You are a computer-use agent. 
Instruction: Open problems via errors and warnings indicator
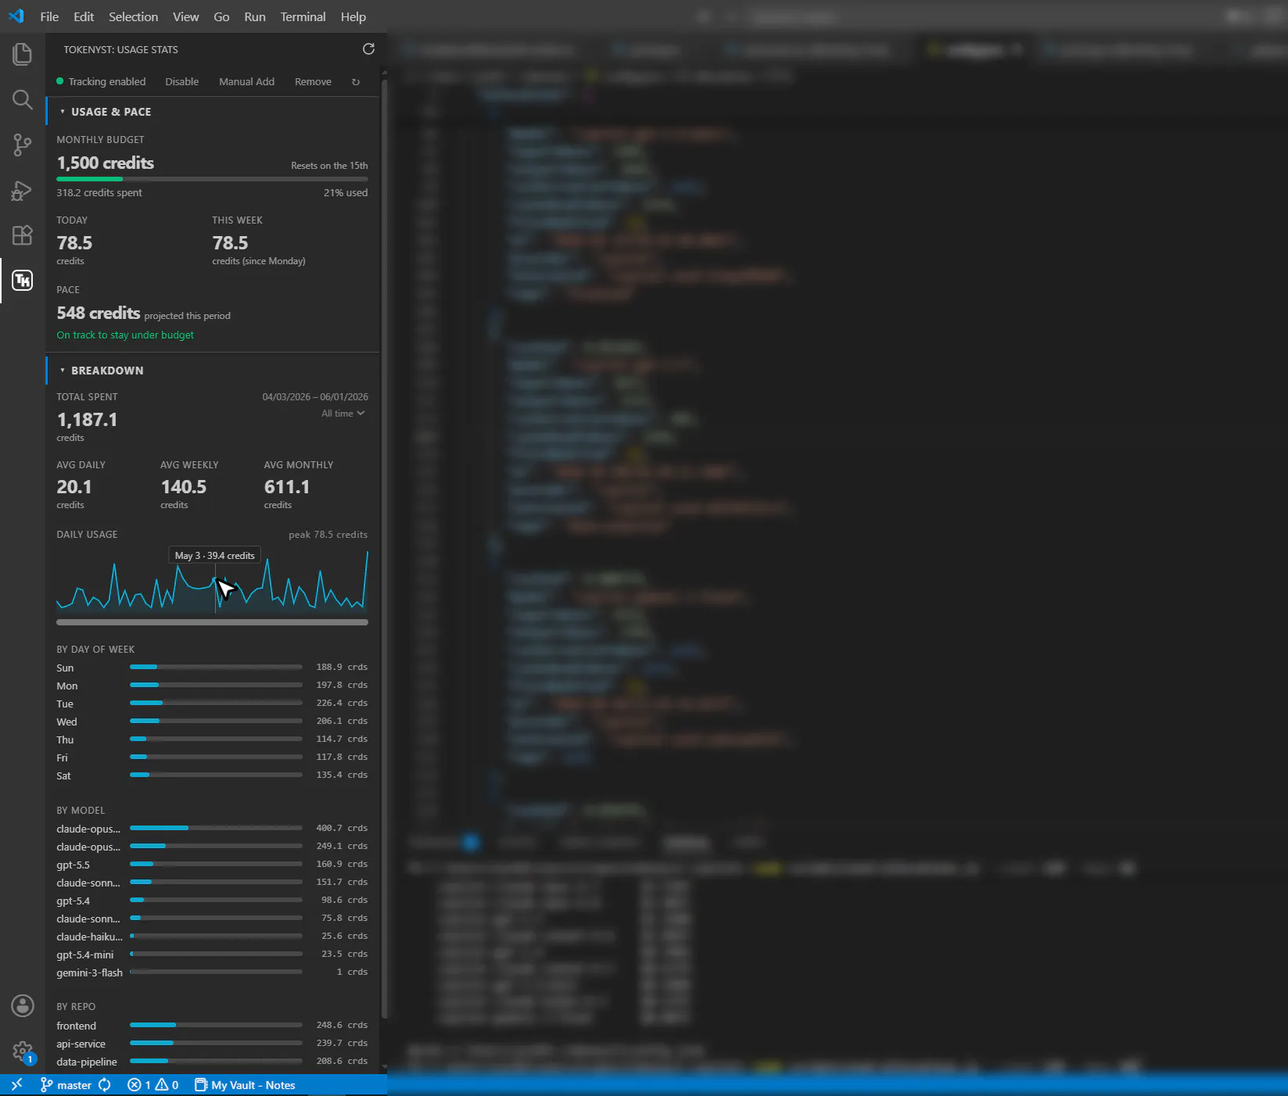tap(153, 1085)
